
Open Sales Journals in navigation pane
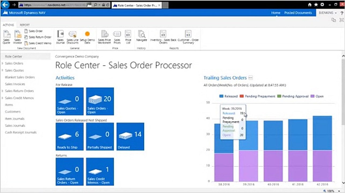(x=15, y=126)
